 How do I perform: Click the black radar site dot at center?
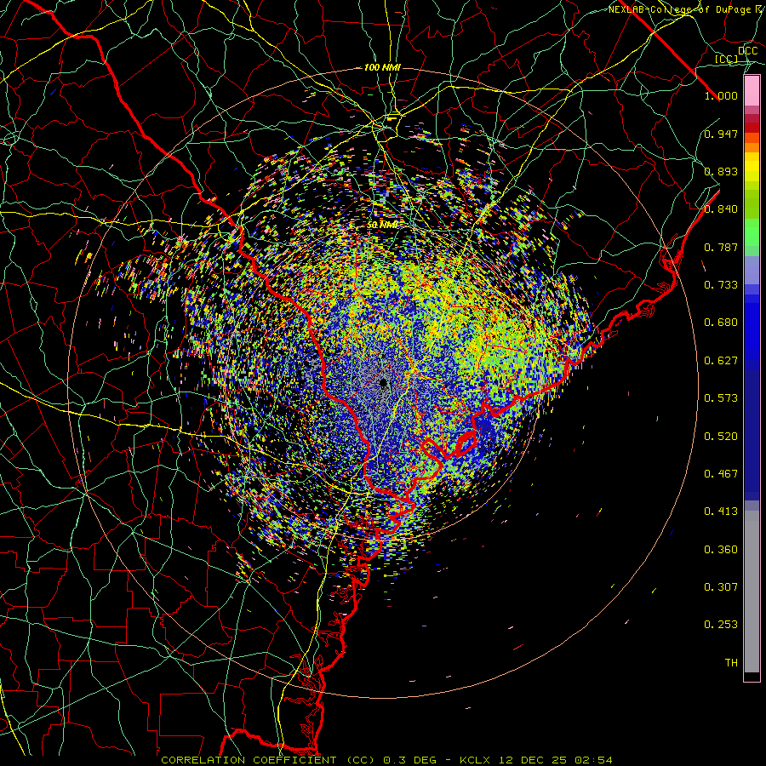[x=383, y=382]
